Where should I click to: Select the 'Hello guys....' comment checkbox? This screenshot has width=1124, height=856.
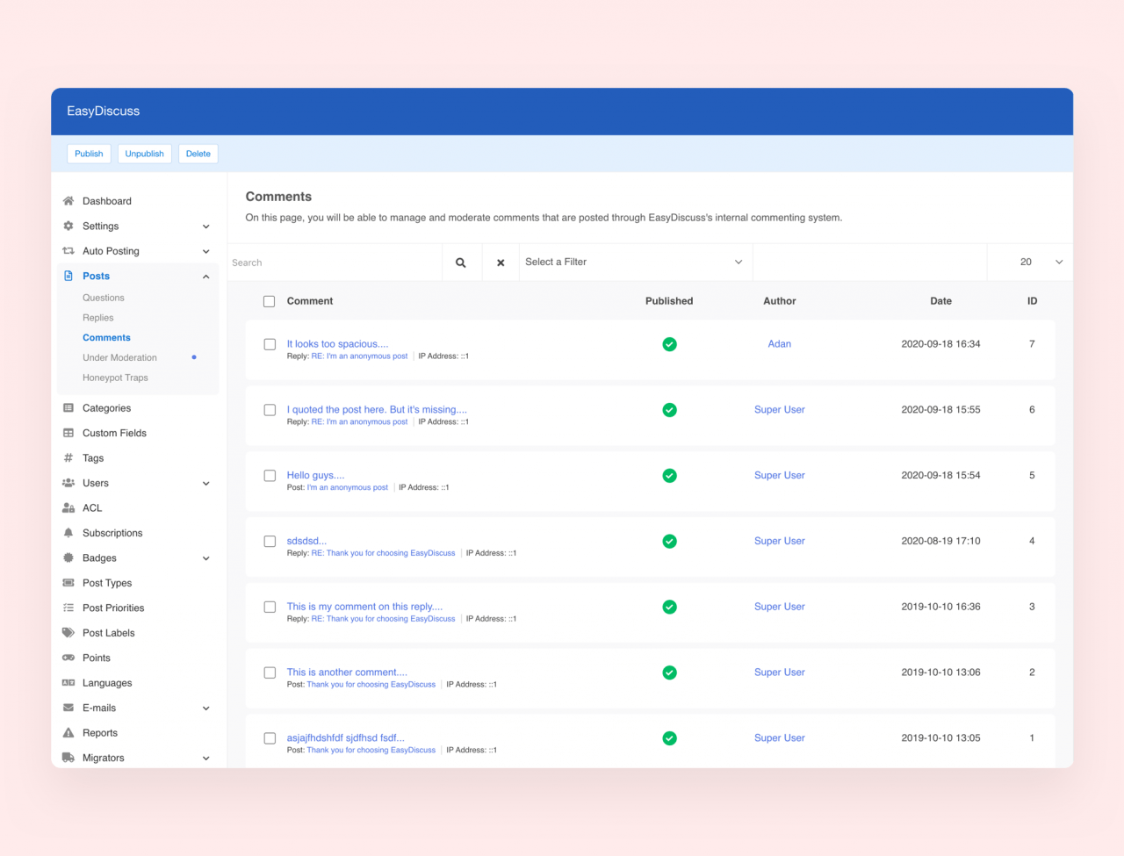(x=270, y=476)
